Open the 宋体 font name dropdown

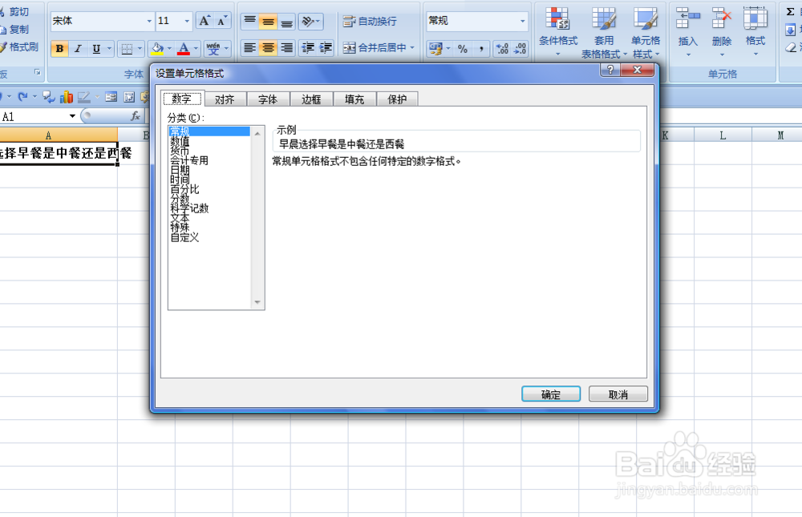coord(149,21)
